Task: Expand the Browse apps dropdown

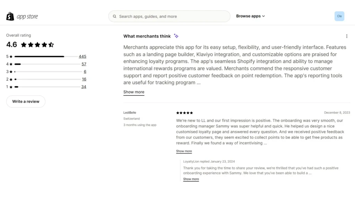Action: tap(263, 16)
